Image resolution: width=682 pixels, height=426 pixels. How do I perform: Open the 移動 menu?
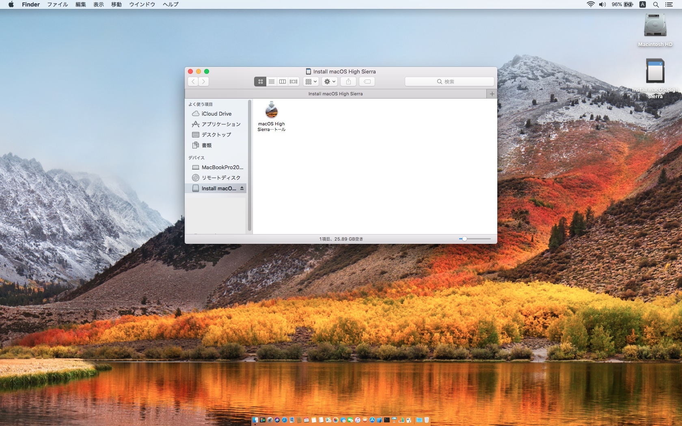pyautogui.click(x=117, y=4)
